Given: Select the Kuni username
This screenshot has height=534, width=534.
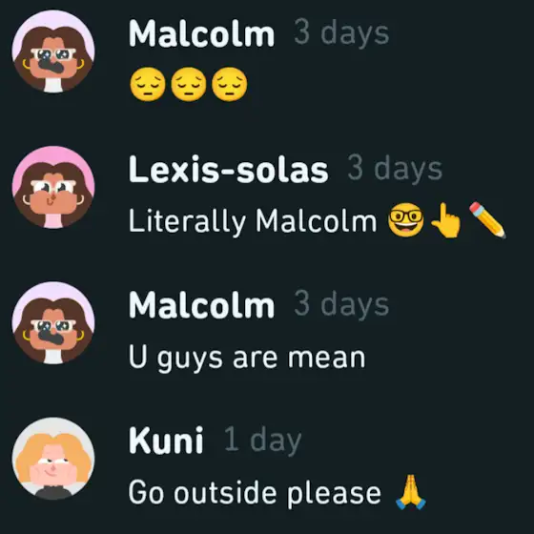Looking at the screenshot, I should pyautogui.click(x=166, y=441).
